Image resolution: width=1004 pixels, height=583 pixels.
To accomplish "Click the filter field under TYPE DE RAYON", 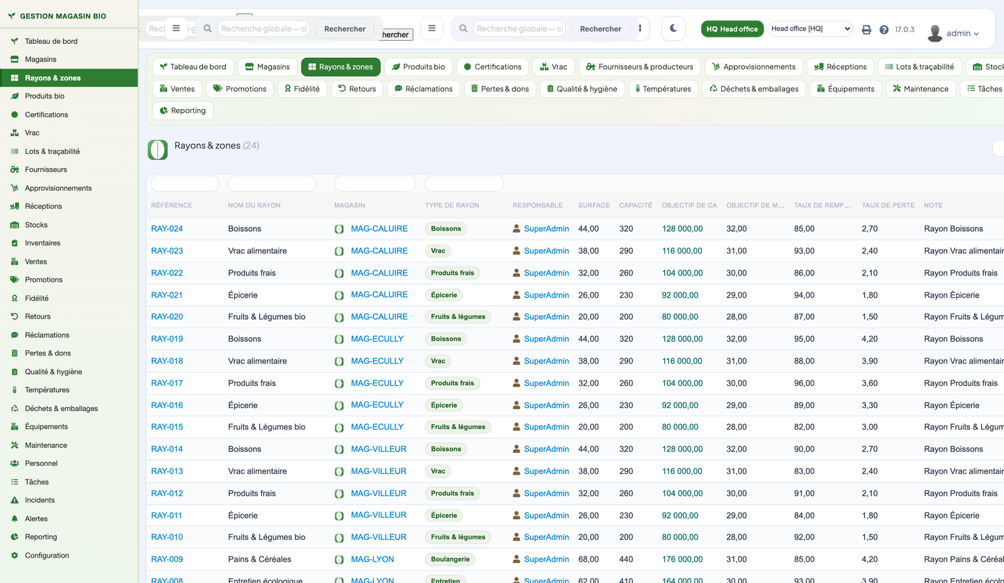I will click(x=464, y=184).
